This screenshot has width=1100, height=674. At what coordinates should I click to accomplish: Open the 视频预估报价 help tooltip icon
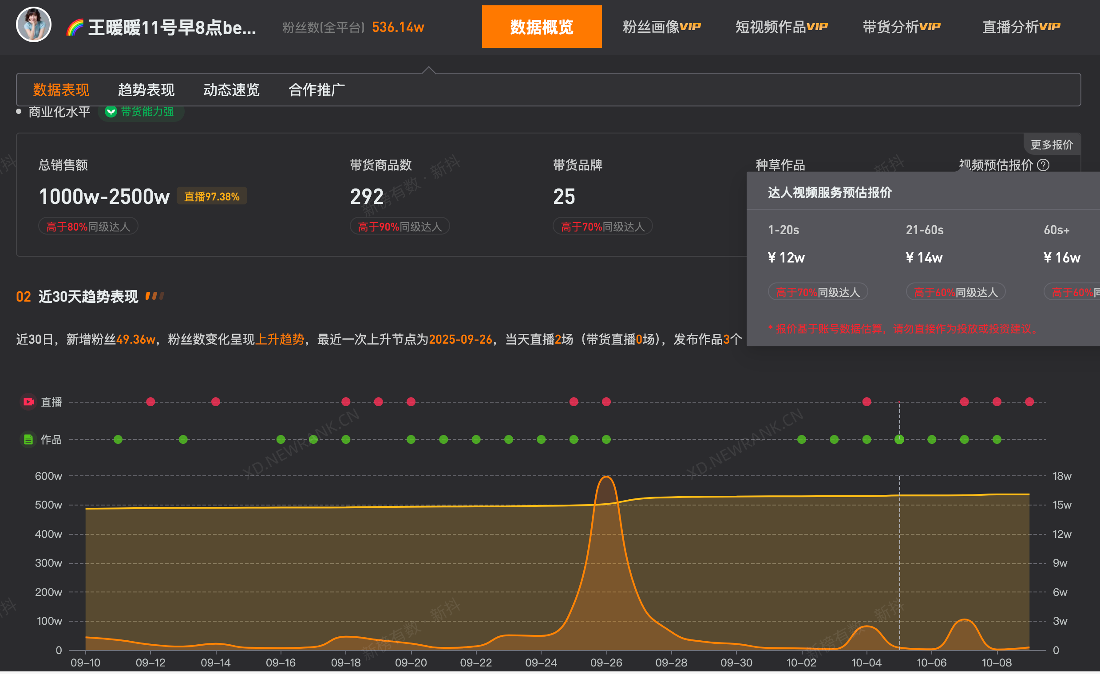click(1044, 165)
